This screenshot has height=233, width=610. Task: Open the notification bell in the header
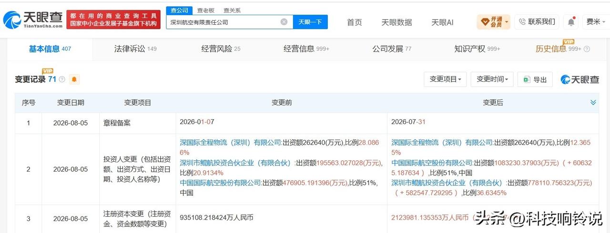pyautogui.click(x=571, y=22)
